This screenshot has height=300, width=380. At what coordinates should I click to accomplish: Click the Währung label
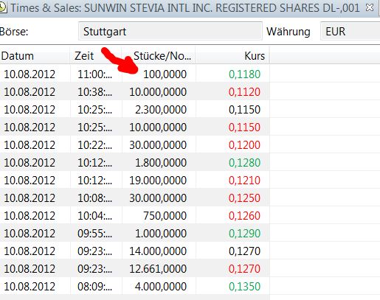click(289, 32)
